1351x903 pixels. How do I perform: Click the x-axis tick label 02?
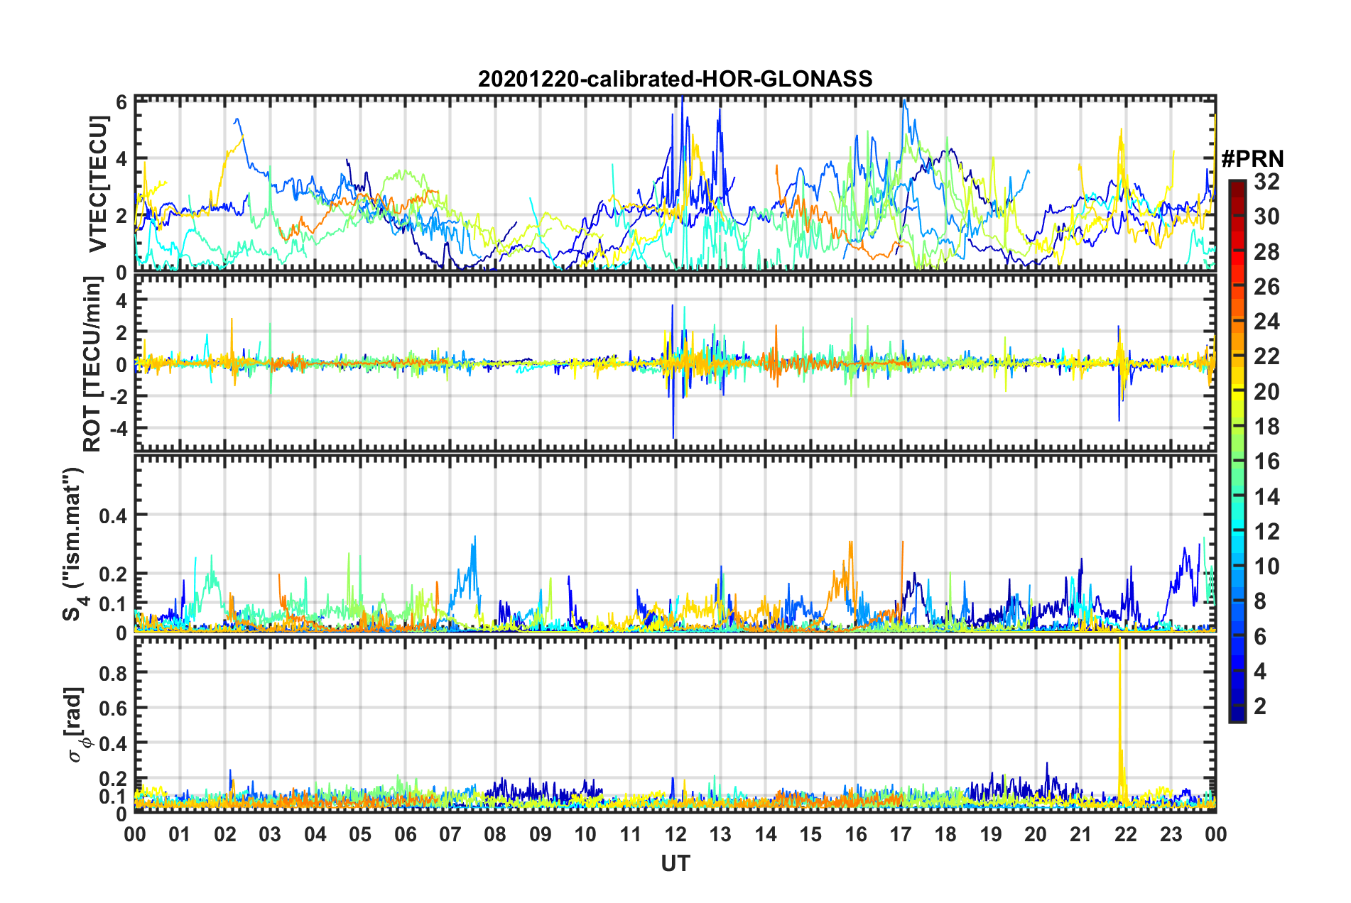click(224, 835)
